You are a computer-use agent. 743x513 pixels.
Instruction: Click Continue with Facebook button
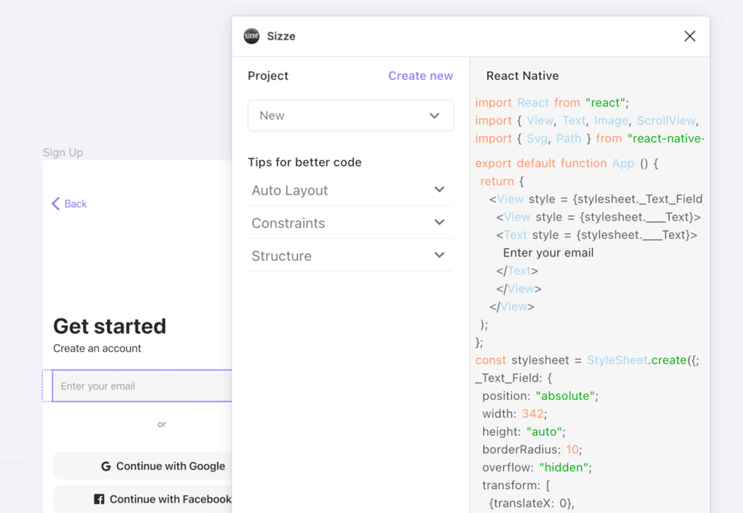pyautogui.click(x=142, y=499)
